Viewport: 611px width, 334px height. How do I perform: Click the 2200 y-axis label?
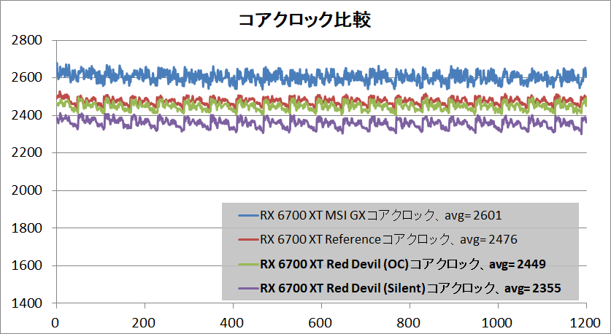pos(27,152)
